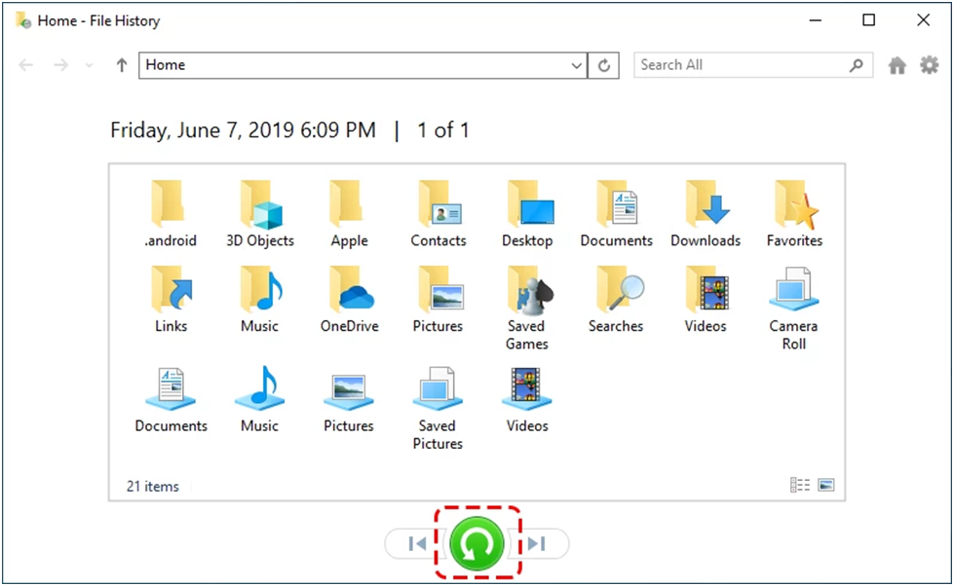This screenshot has height=586, width=954.
Task: Select the Saved Games folder
Action: (527, 309)
